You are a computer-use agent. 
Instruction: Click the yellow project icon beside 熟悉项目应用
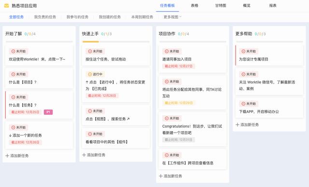coord(6,6)
